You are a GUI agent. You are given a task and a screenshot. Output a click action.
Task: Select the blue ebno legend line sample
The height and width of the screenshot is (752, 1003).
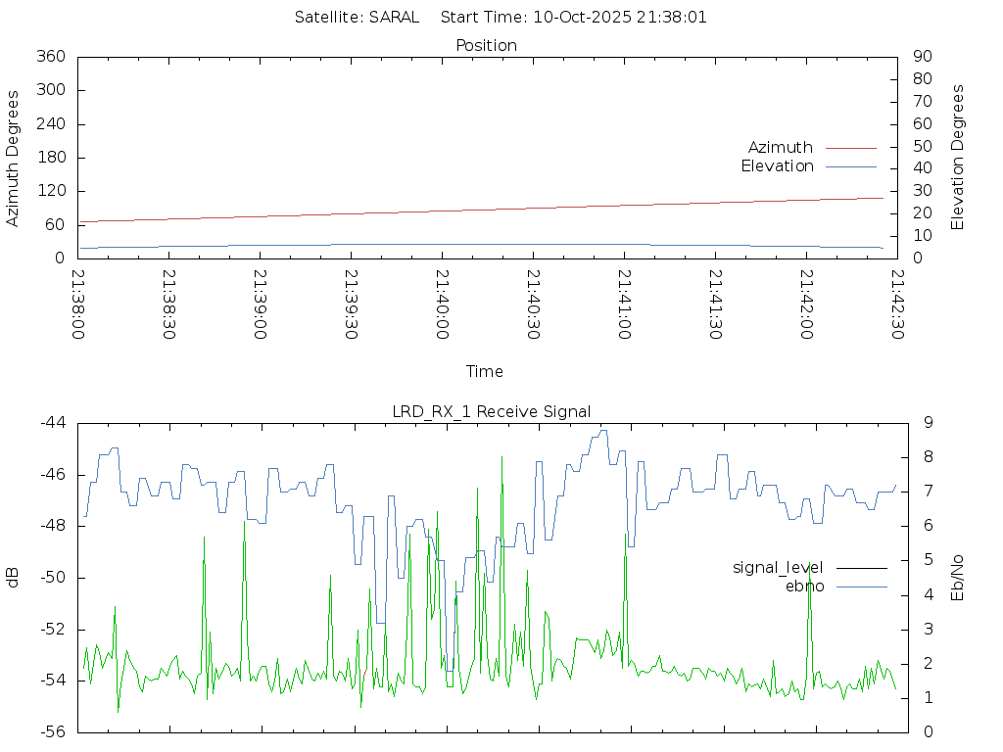861,587
